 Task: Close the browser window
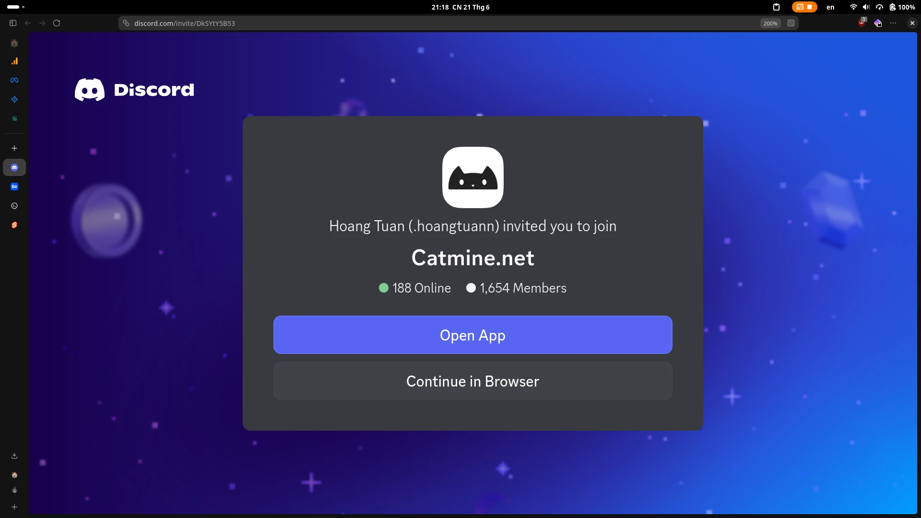pyautogui.click(x=912, y=23)
